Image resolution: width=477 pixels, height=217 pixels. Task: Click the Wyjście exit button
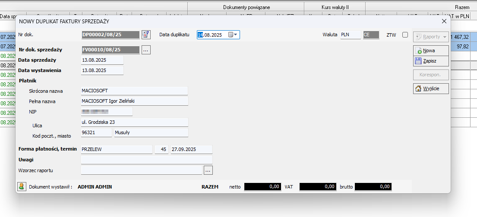[x=431, y=88]
